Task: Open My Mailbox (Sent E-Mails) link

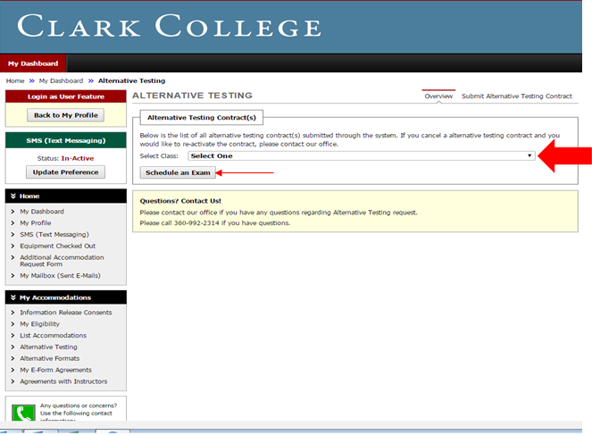Action: click(x=61, y=276)
